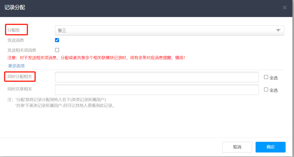This screenshot has height=157, width=294.
Task: Click the 发送消息 label text
Action: point(16,40)
